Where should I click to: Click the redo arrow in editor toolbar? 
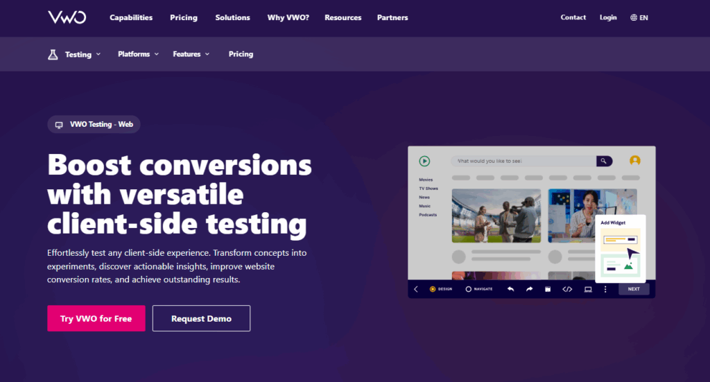coord(529,289)
